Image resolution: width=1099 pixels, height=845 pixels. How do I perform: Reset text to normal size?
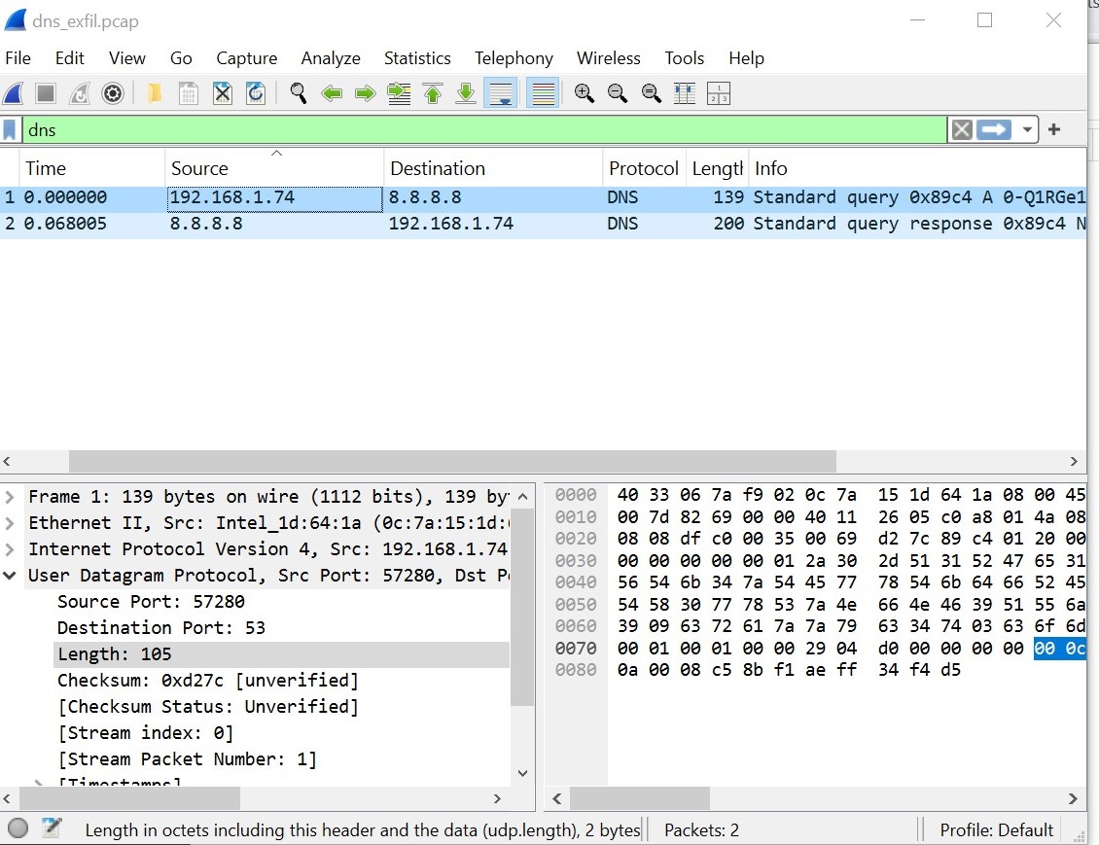(x=651, y=93)
